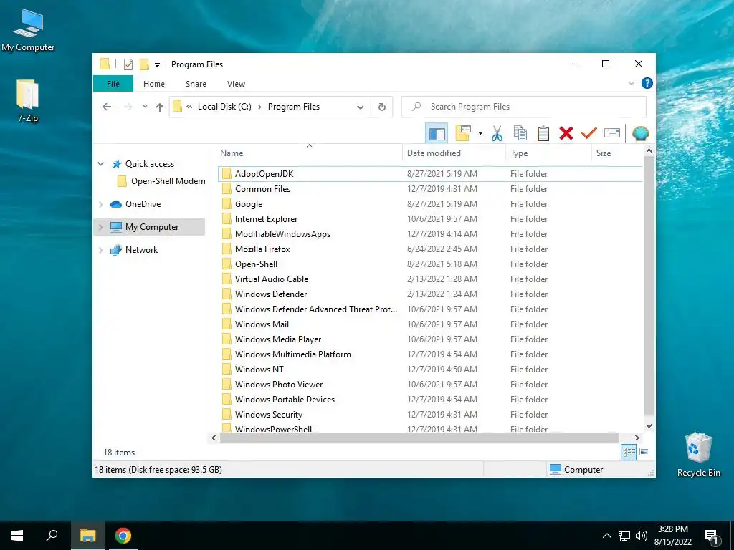Click the Properties quick access icon in title bar

(x=128, y=64)
